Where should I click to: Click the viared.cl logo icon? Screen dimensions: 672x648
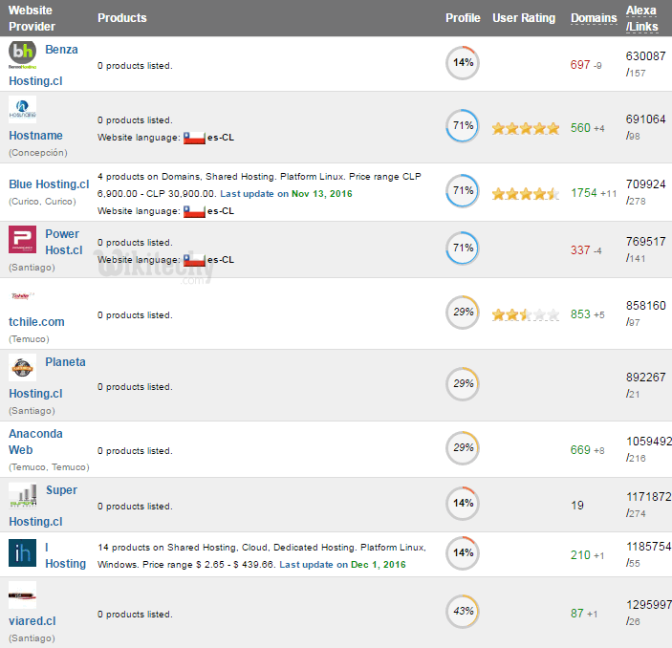(23, 595)
